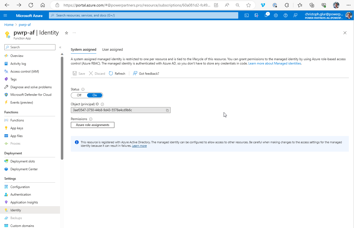Click the browser refresh button
This screenshot has width=354, height=228.
pyautogui.click(x=31, y=5)
